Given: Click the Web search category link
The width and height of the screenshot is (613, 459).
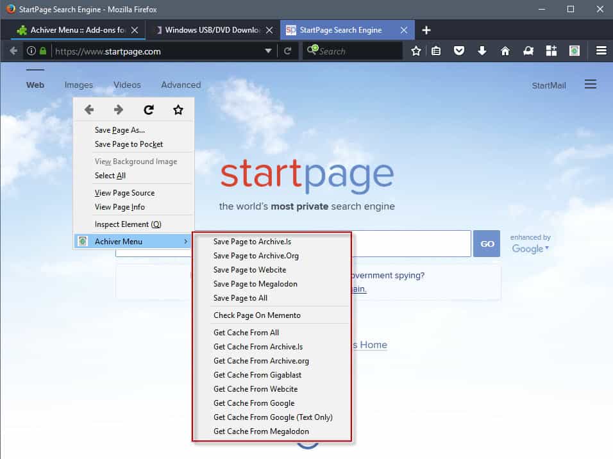Looking at the screenshot, I should pyautogui.click(x=35, y=85).
